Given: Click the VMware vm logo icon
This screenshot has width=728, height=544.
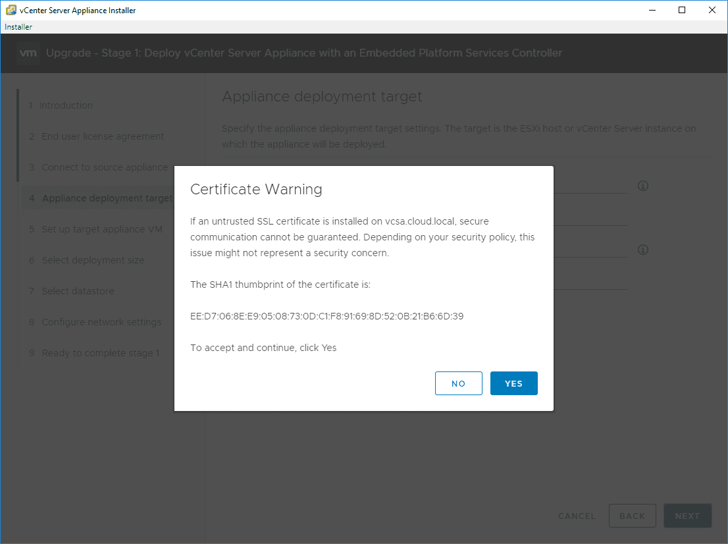Looking at the screenshot, I should coord(28,53).
